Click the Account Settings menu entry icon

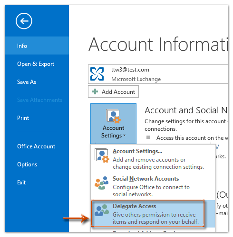click(x=102, y=155)
